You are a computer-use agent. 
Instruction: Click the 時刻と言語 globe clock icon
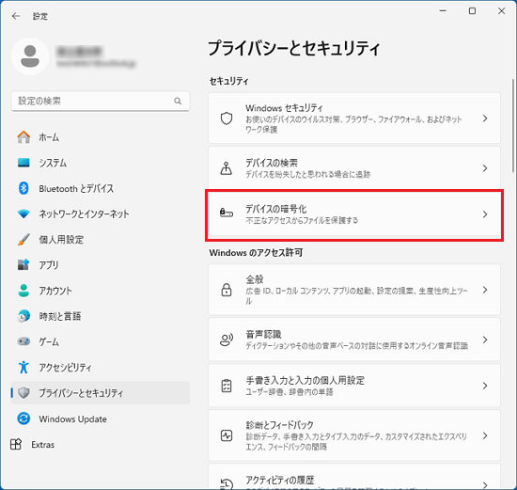[x=23, y=316]
